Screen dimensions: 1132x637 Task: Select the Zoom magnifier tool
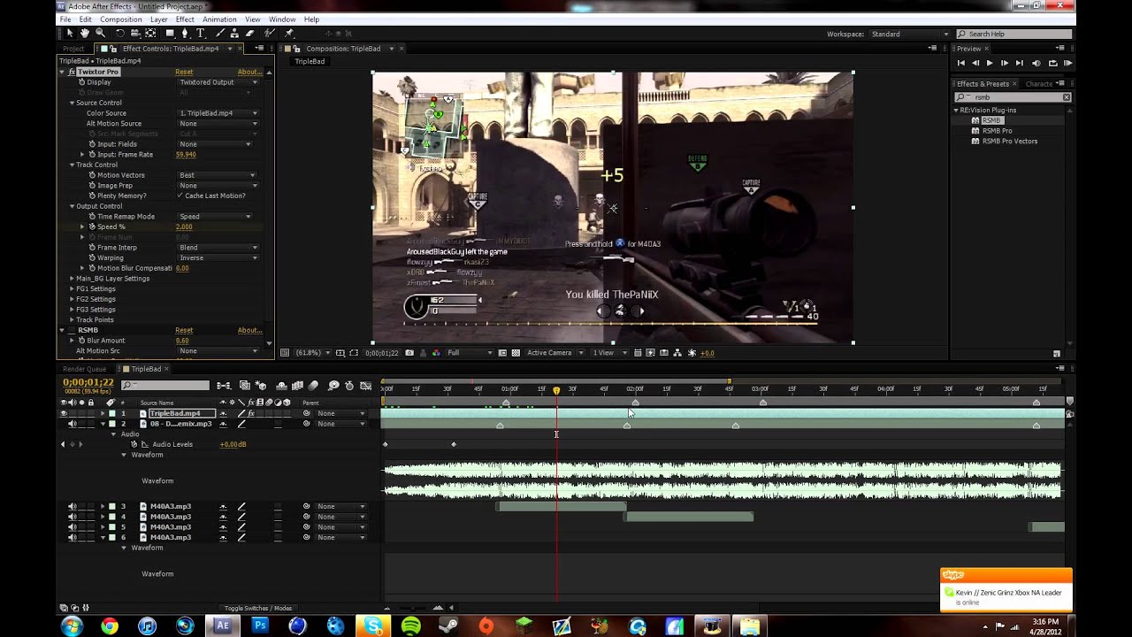[100, 34]
